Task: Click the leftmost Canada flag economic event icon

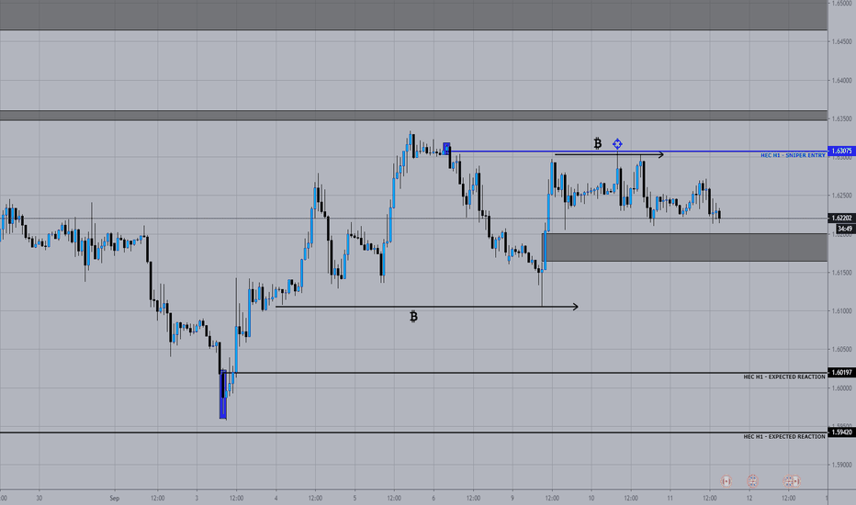Action: click(726, 481)
